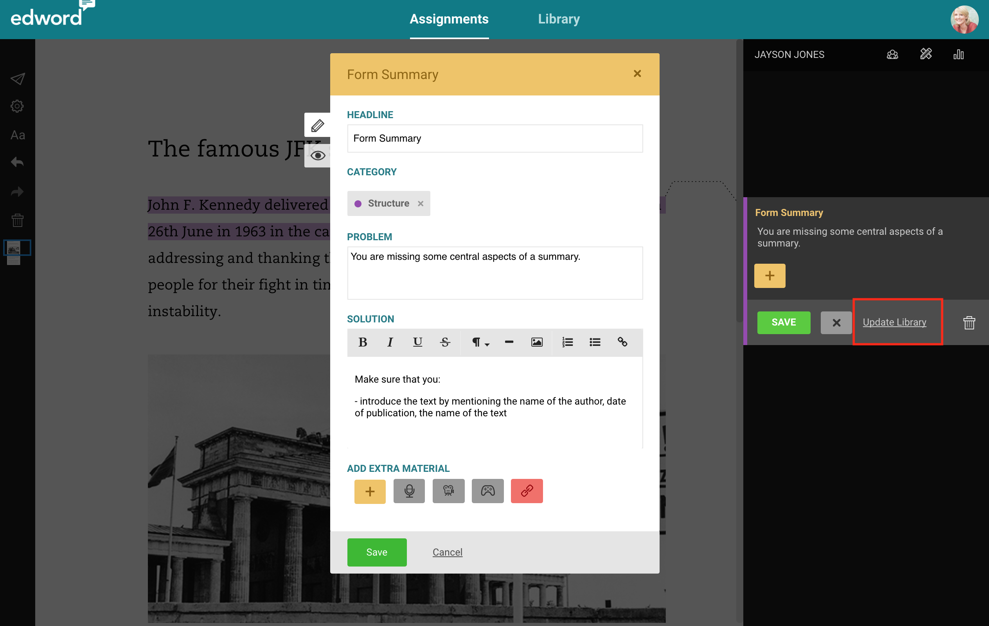Toggle italic formatting in solution editor
989x626 pixels.
click(x=390, y=342)
